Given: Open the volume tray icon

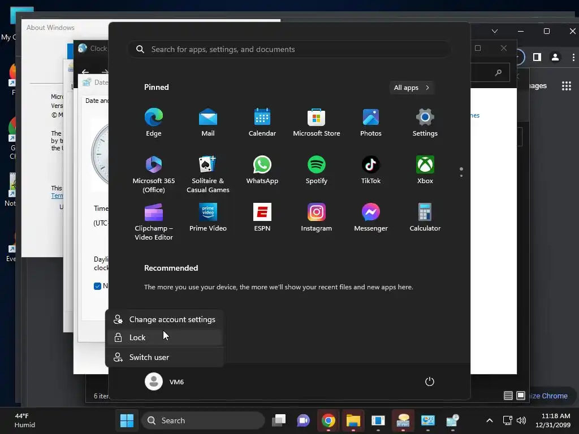Looking at the screenshot, I should (521, 420).
